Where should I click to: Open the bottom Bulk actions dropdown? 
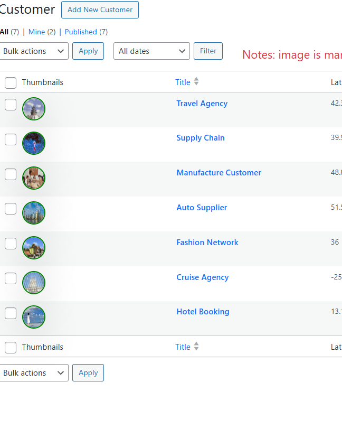pyautogui.click(x=34, y=373)
